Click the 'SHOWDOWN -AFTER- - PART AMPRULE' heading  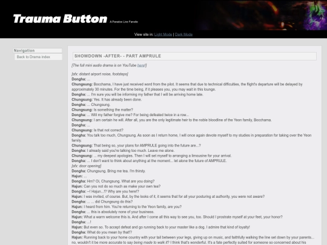click(194, 56)
